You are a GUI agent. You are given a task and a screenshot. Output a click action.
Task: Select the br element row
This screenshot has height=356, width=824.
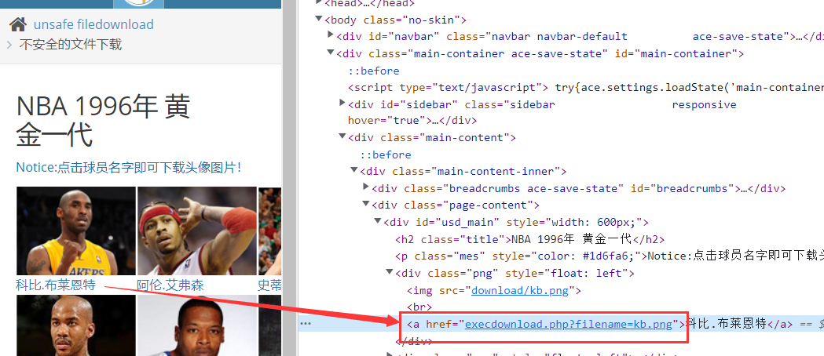[419, 307]
